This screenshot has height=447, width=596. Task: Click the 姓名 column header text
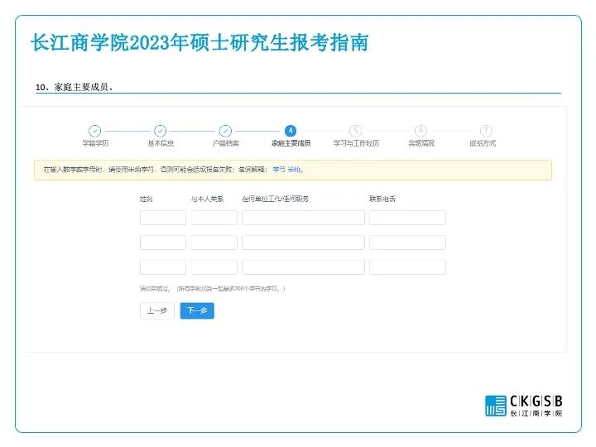pyautogui.click(x=147, y=199)
